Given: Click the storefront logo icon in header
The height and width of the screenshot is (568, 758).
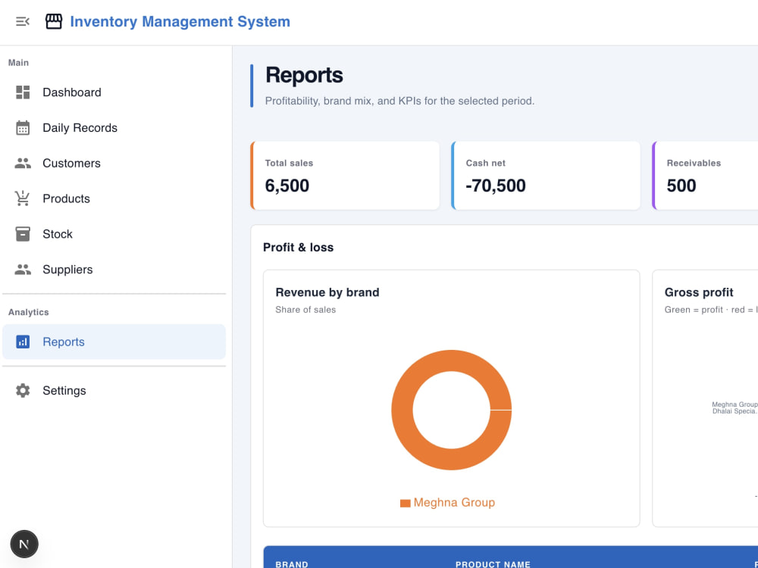Looking at the screenshot, I should [54, 21].
